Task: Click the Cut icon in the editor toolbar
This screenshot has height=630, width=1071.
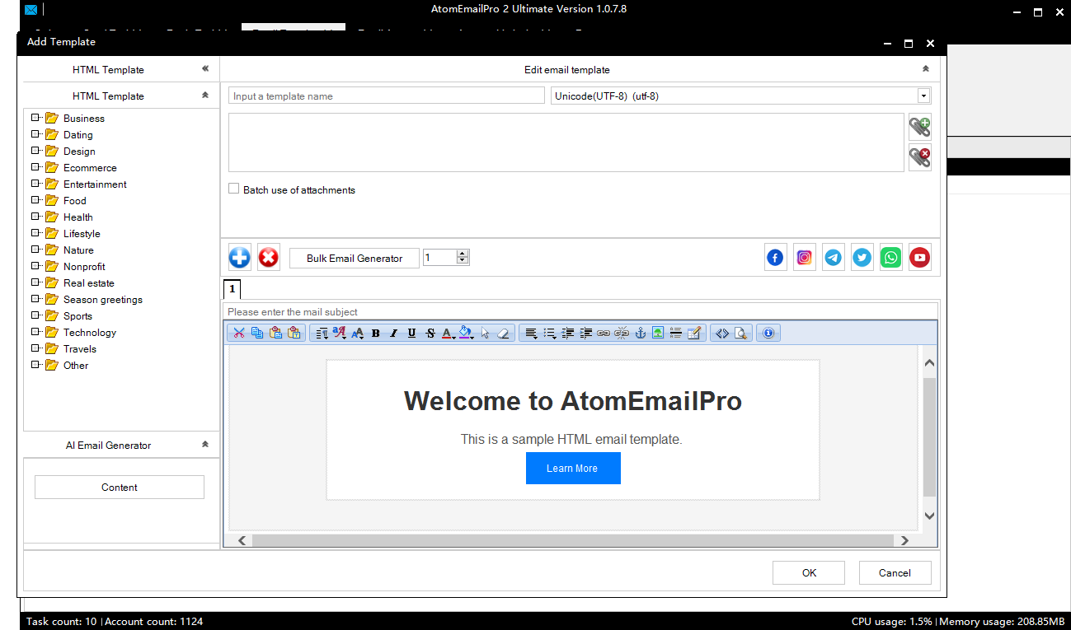Action: tap(239, 333)
